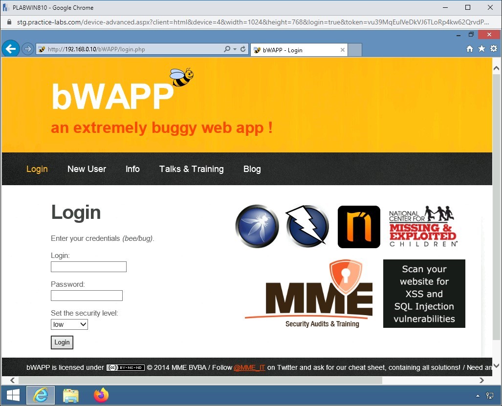This screenshot has width=502, height=406.
Task: Launch Firefox from the taskbar
Action: 101,395
